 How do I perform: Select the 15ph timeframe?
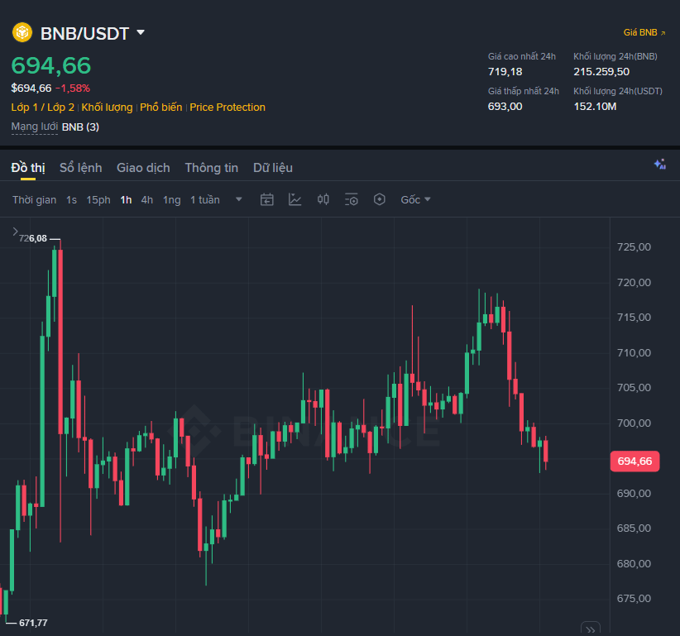98,200
